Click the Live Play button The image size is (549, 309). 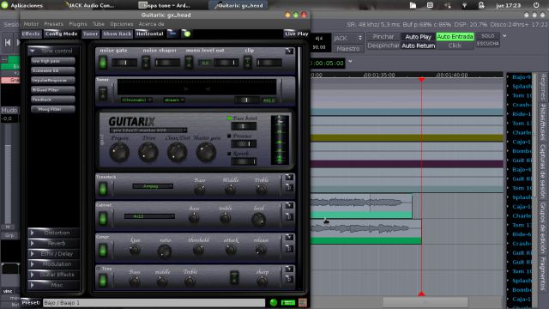coord(296,33)
